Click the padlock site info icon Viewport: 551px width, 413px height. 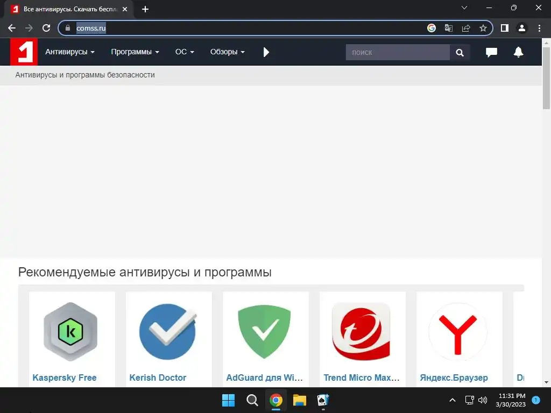(68, 28)
